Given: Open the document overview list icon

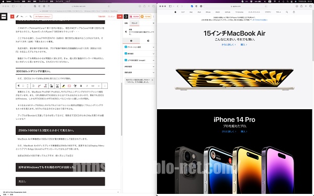Looking at the screenshot, I should 30,17.
